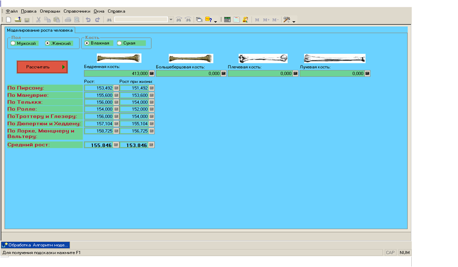Select the Женский sex radio button

point(47,43)
